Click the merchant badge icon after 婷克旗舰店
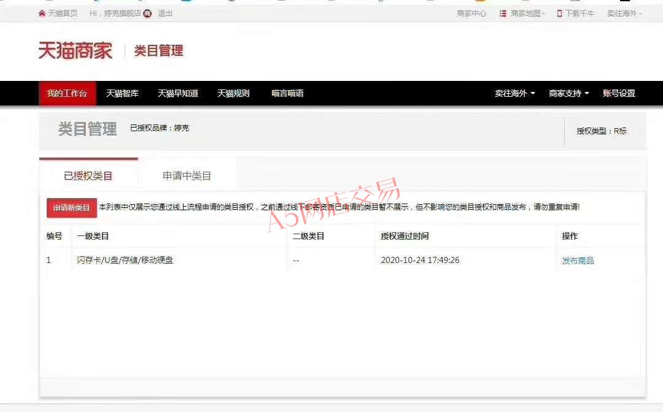This screenshot has height=412, width=663. click(147, 13)
